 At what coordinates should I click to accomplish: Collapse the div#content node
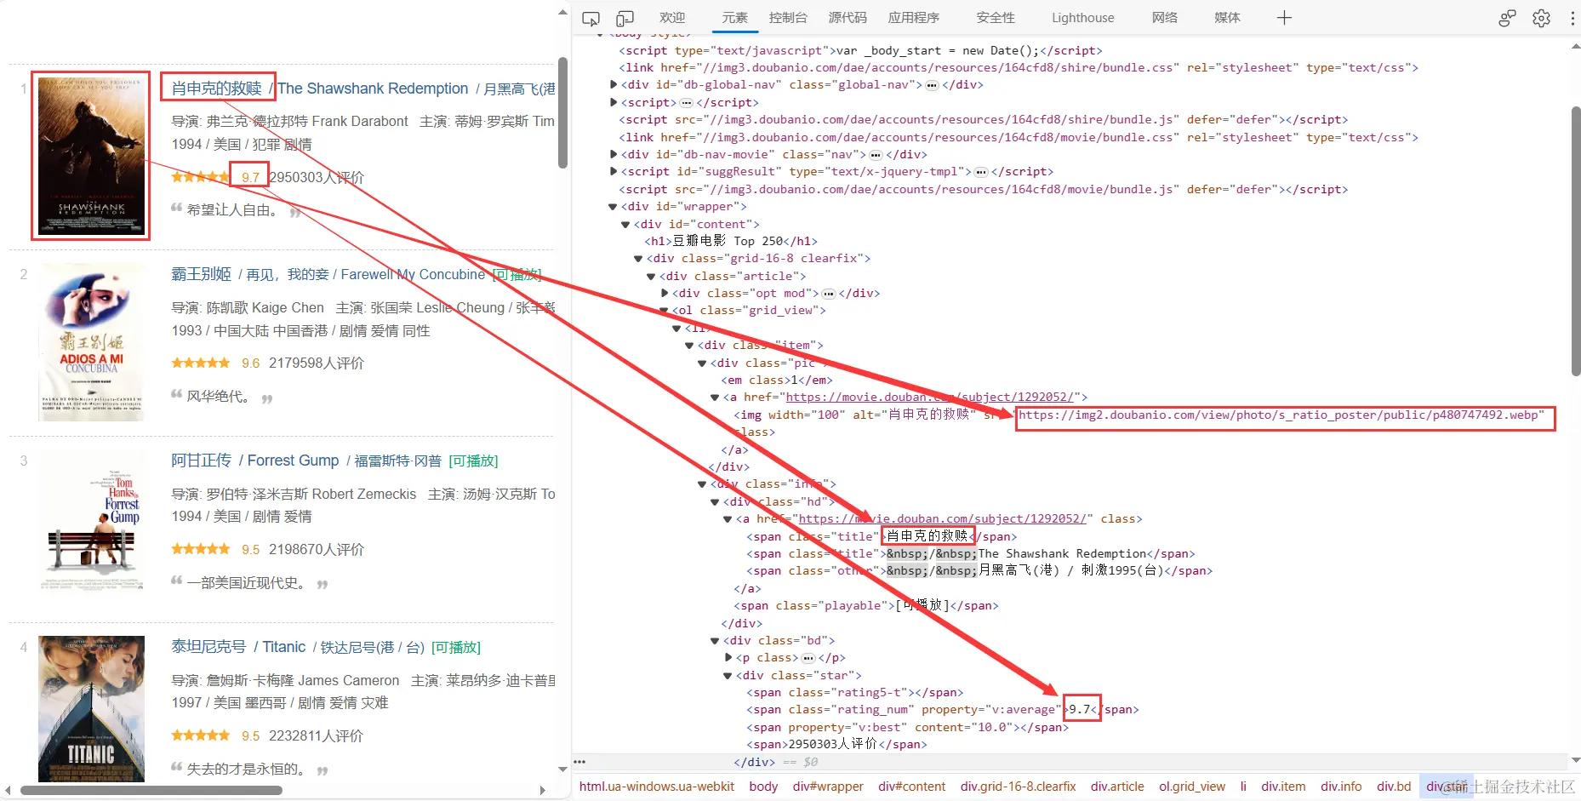626,225
